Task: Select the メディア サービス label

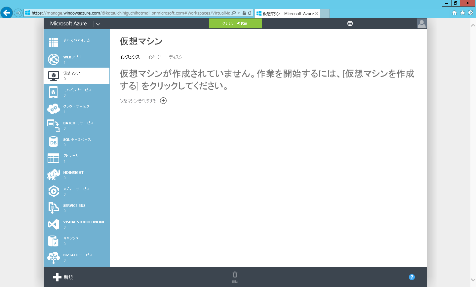Action: 76,189
